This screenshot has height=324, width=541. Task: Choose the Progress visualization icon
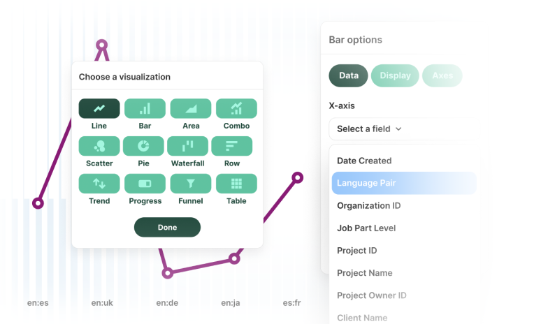point(145,184)
